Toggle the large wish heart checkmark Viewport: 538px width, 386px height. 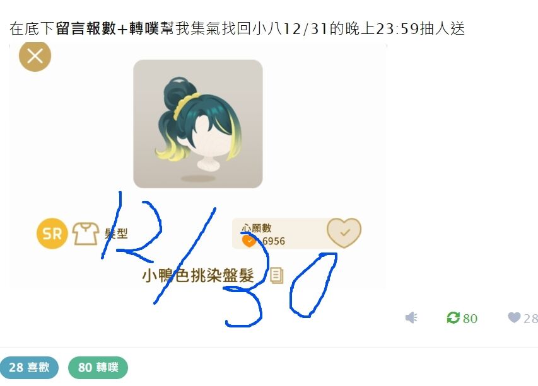coord(344,233)
